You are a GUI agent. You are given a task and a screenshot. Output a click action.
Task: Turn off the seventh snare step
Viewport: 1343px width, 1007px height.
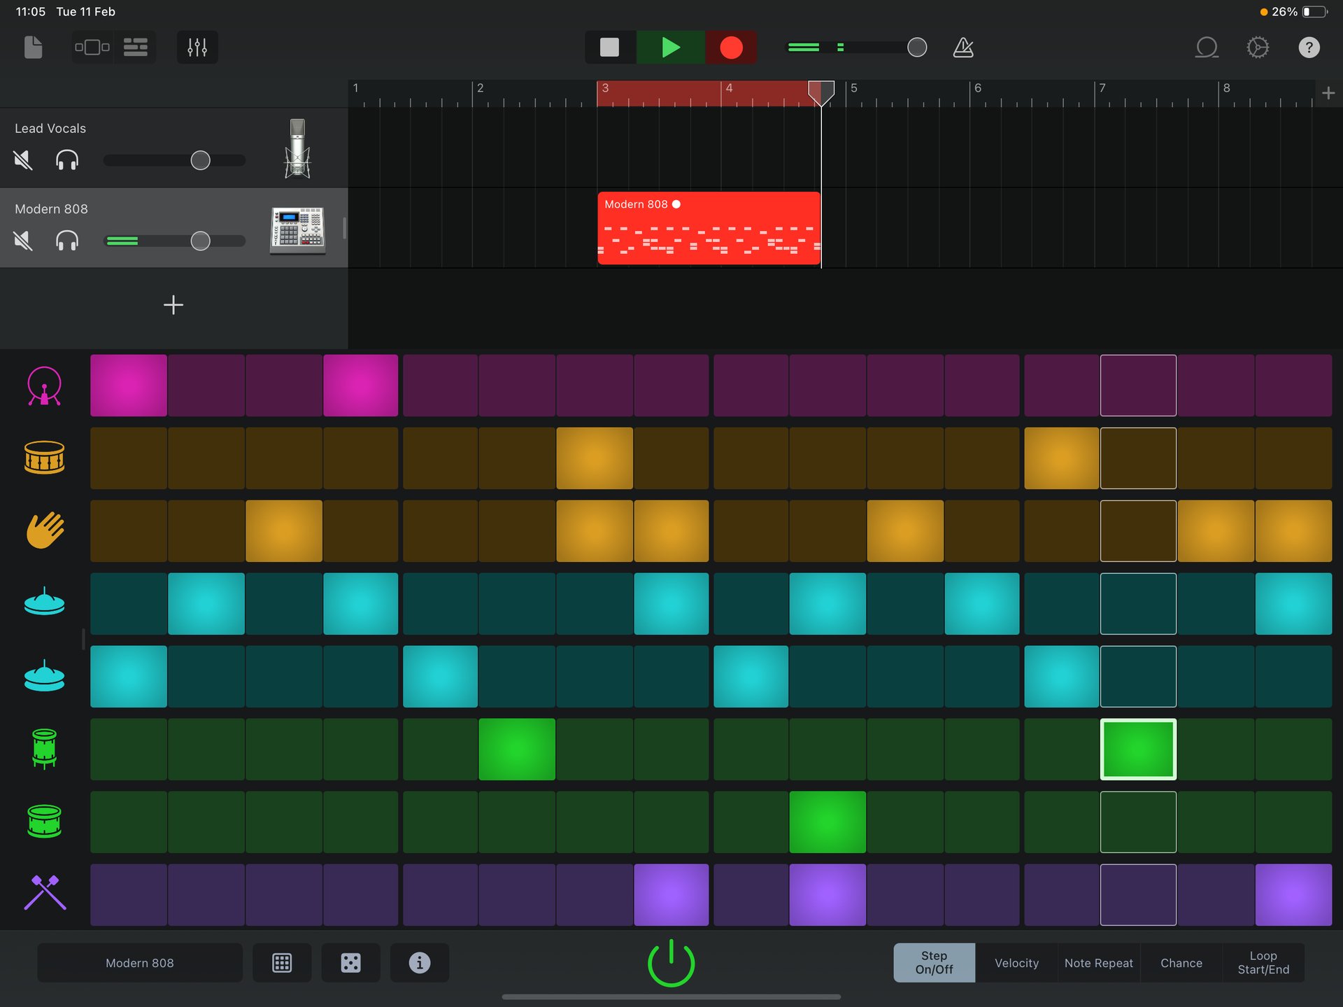595,458
